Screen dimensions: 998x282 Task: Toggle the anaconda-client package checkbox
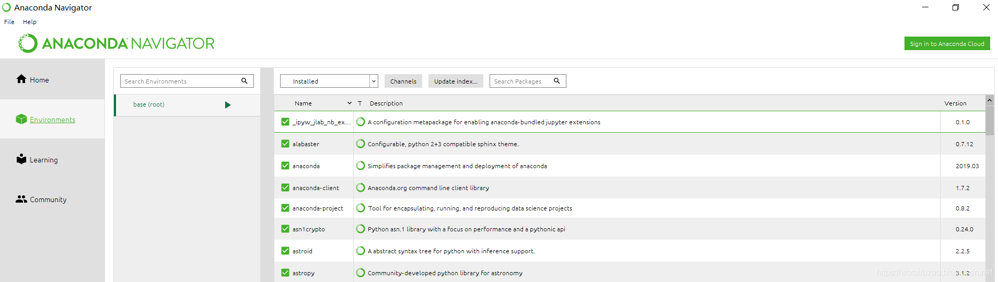[x=285, y=187]
